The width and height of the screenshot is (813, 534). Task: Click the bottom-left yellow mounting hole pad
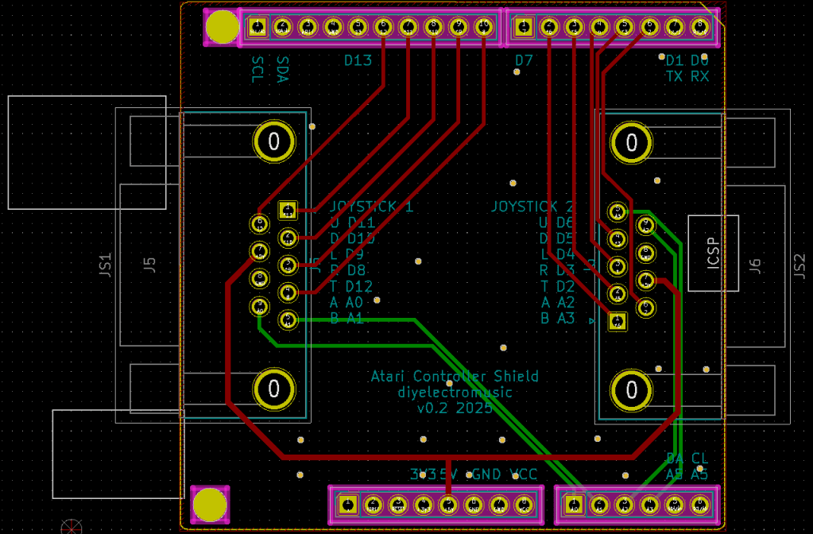tap(210, 505)
